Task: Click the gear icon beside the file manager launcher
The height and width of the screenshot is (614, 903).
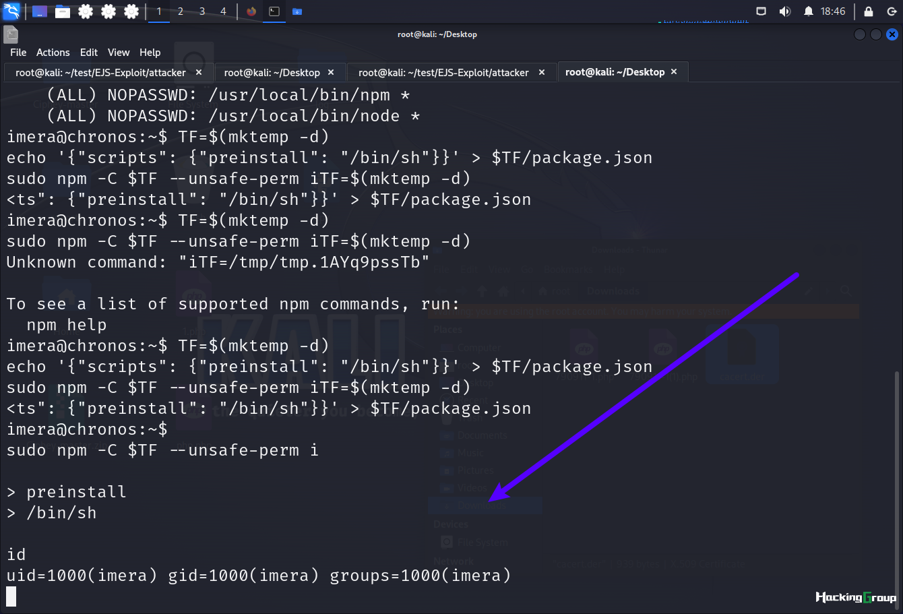Action: point(86,11)
